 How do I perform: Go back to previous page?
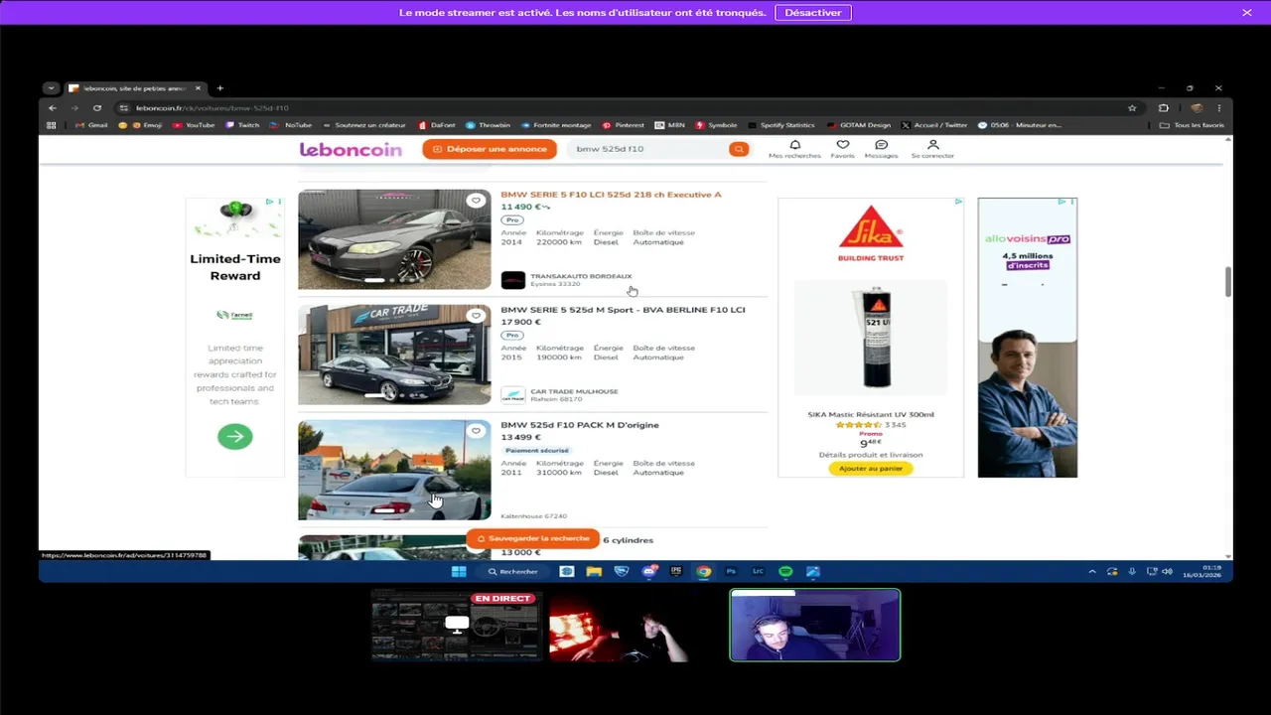(x=54, y=107)
